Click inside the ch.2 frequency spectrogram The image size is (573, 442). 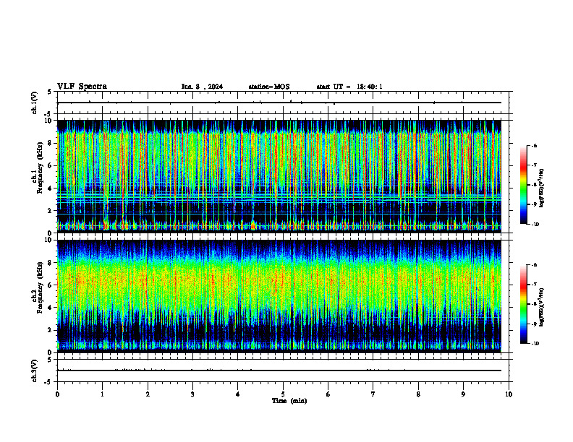pyautogui.click(x=279, y=296)
